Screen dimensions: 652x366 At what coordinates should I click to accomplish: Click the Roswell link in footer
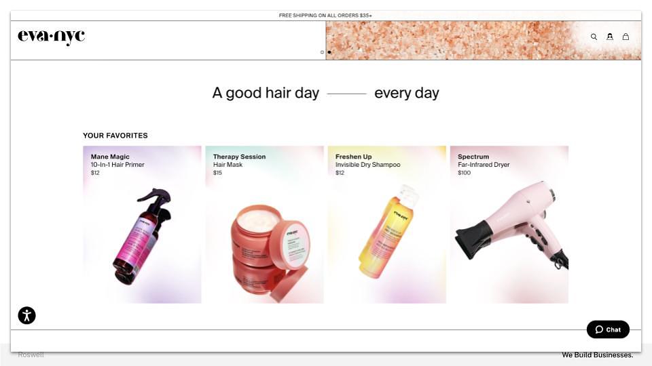(x=31, y=354)
